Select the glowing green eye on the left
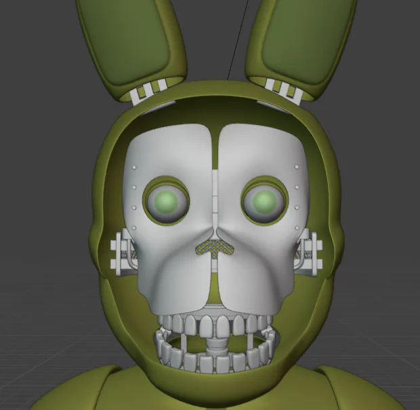Viewport: 420px width, 410px height. (x=167, y=200)
